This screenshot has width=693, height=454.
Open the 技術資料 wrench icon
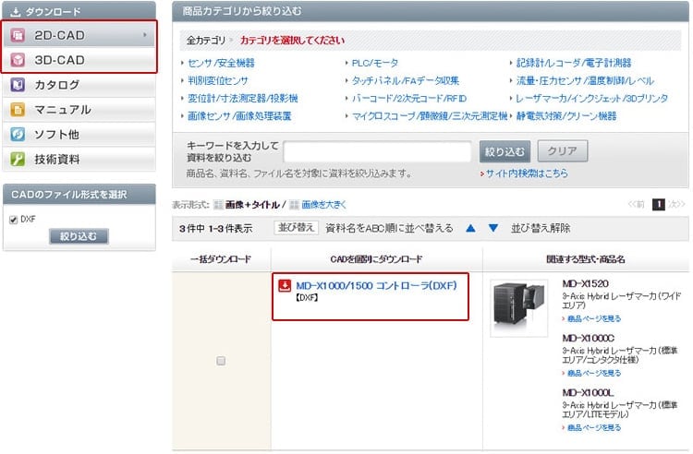[x=18, y=159]
